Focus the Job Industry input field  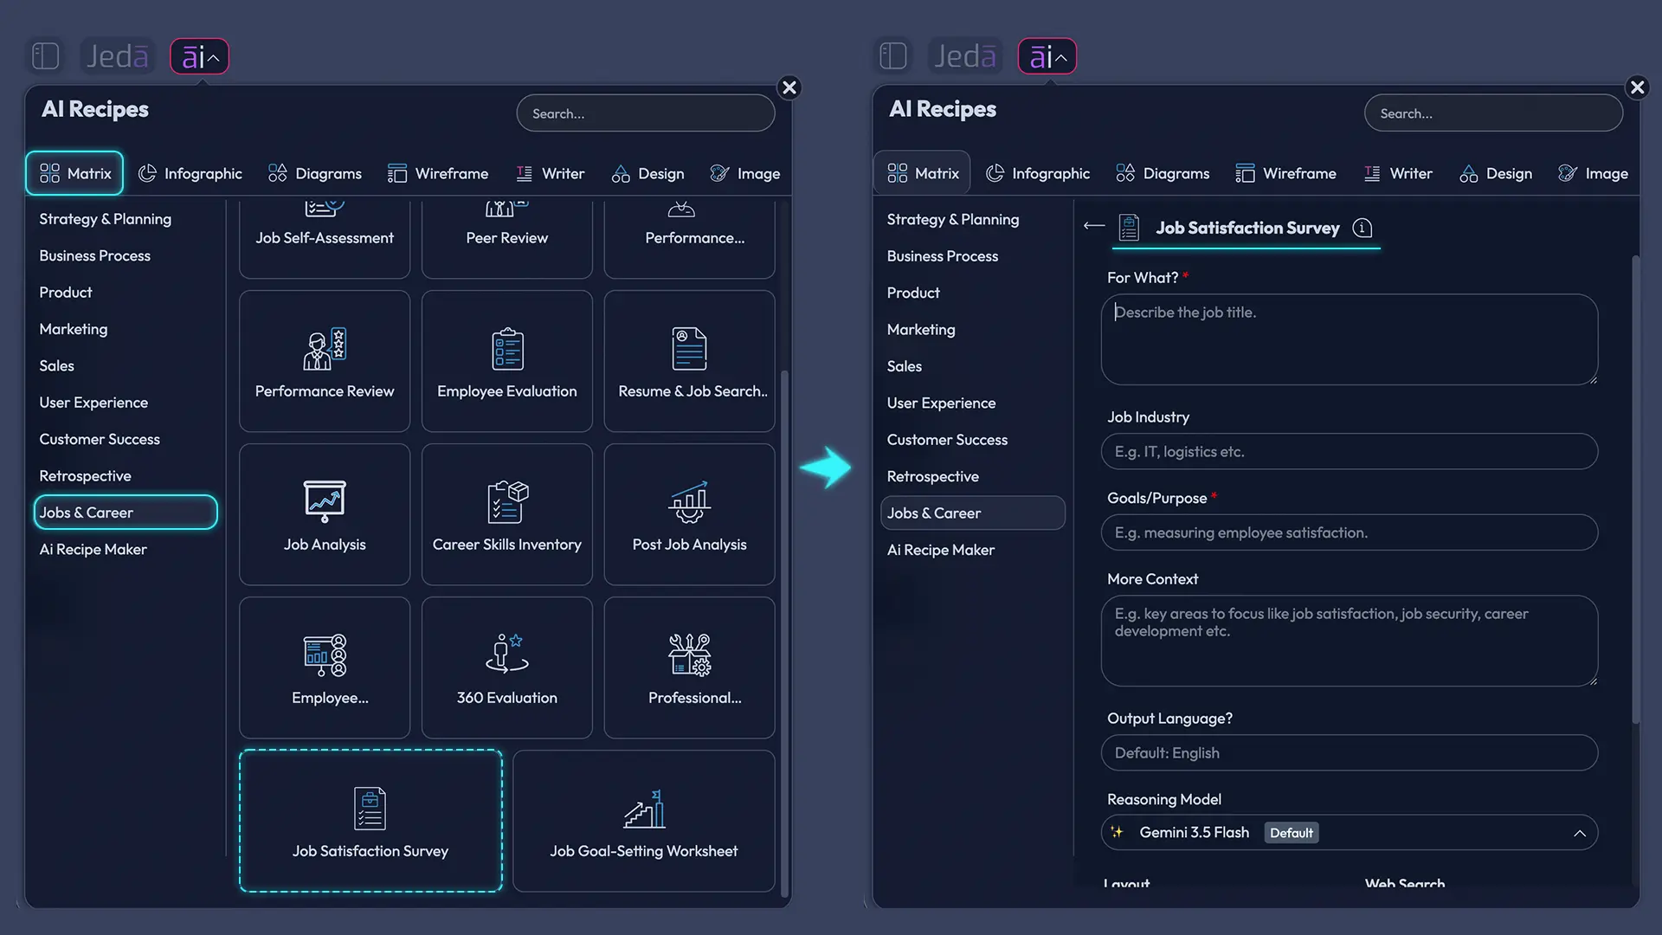1350,452
